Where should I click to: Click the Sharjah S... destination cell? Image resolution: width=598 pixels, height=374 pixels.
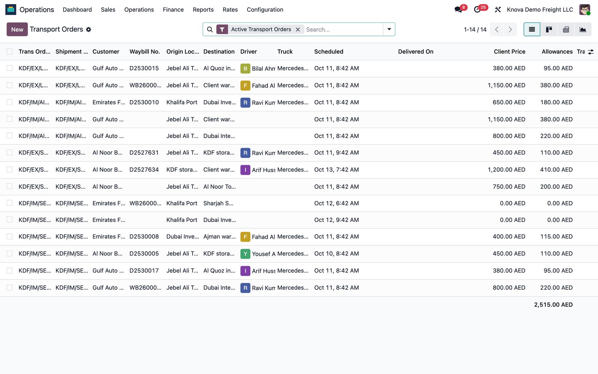[x=218, y=203]
